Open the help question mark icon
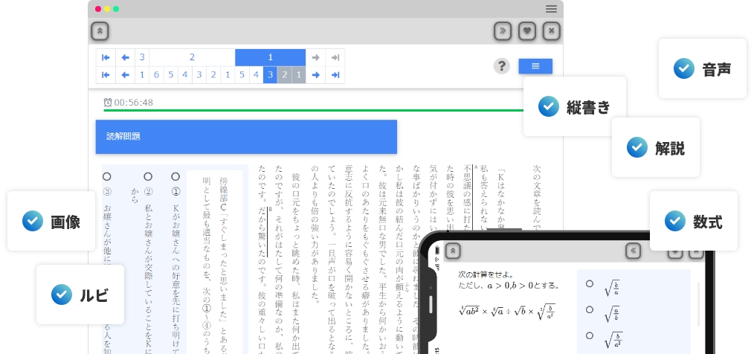The width and height of the screenshot is (754, 354). (x=502, y=66)
